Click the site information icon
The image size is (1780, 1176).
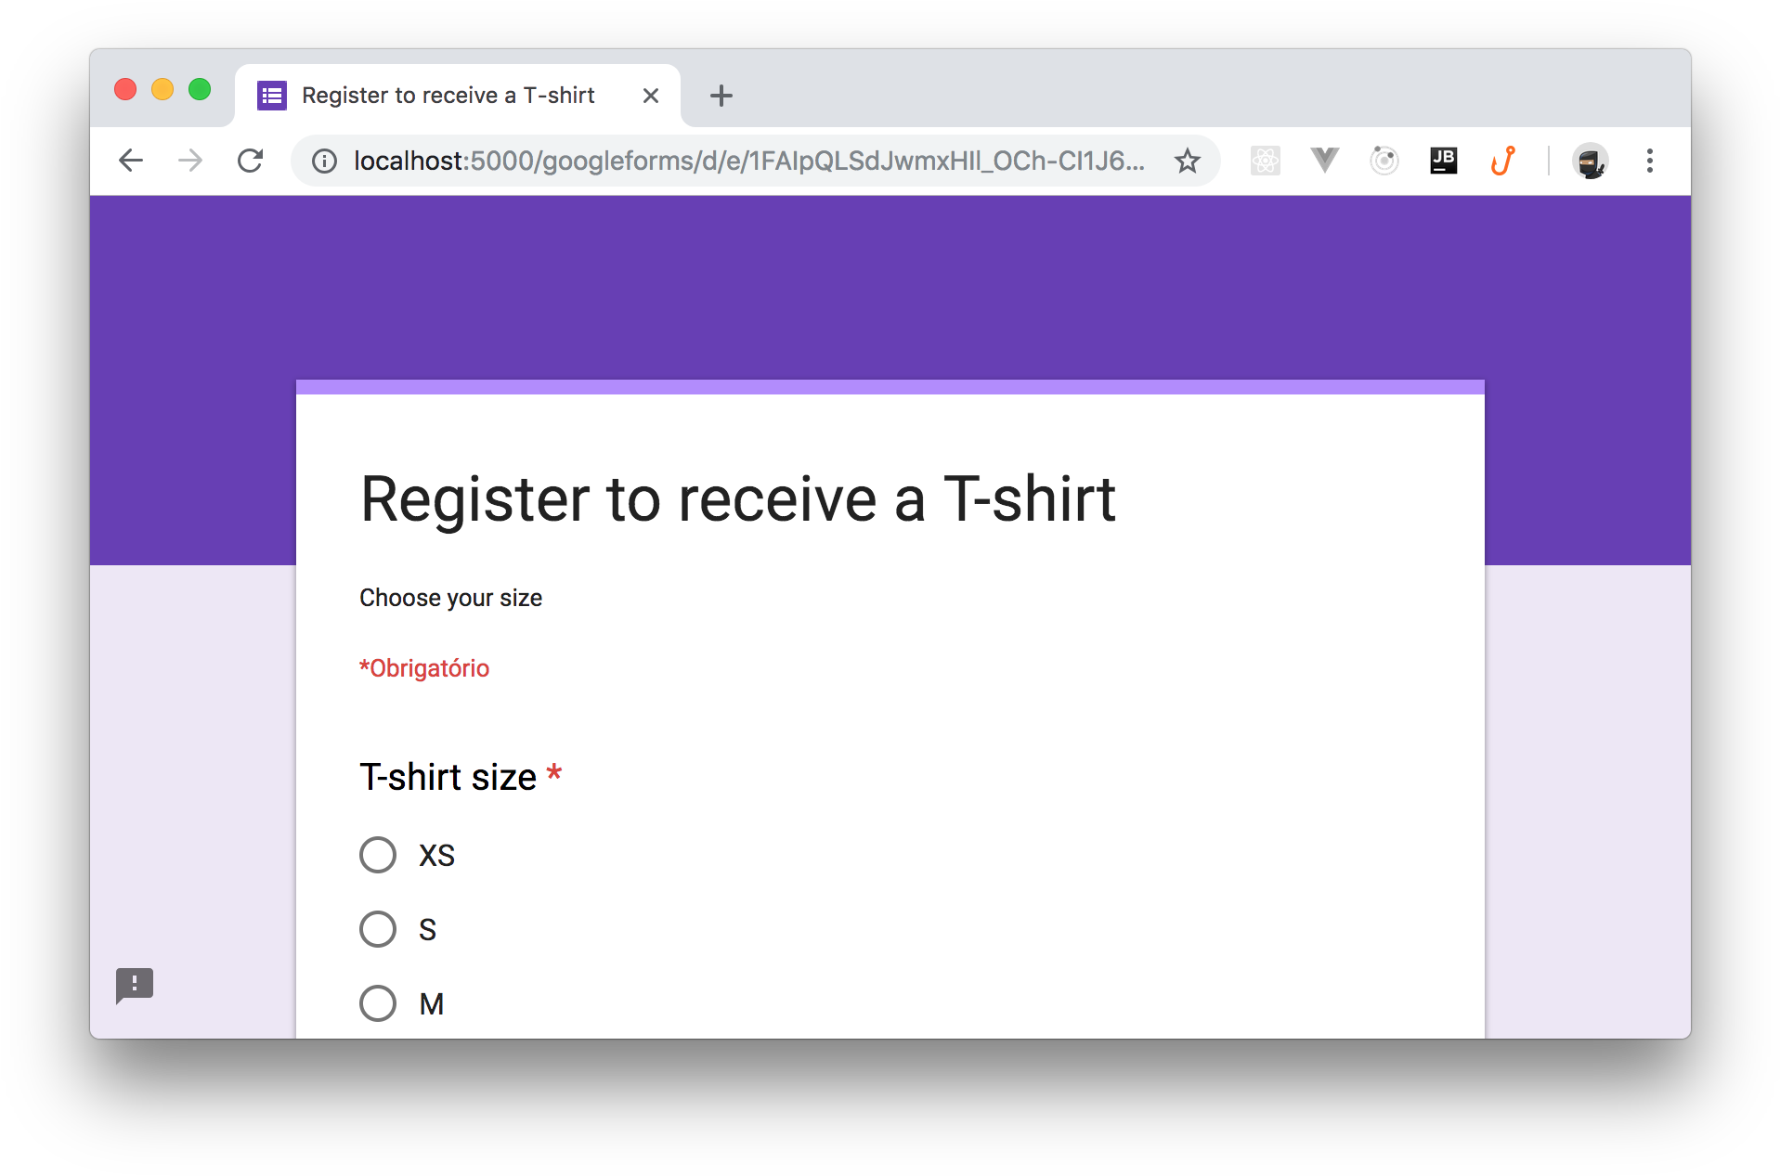324,161
